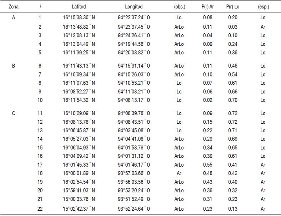The width and height of the screenshot is (281, 216).
Task: Select latitude cell 16°15′38.30″ N
Action: [78, 18]
